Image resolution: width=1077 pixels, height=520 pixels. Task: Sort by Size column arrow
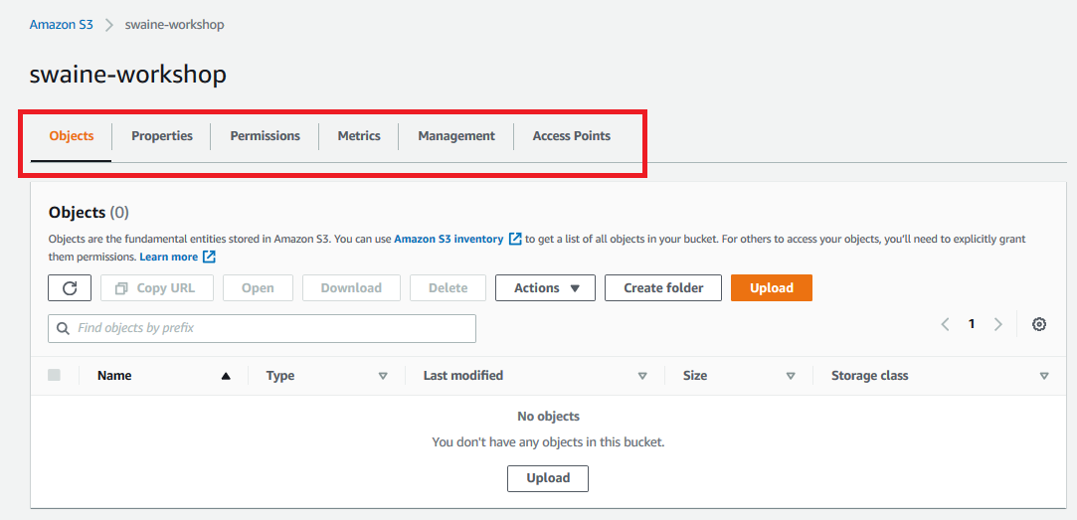791,376
